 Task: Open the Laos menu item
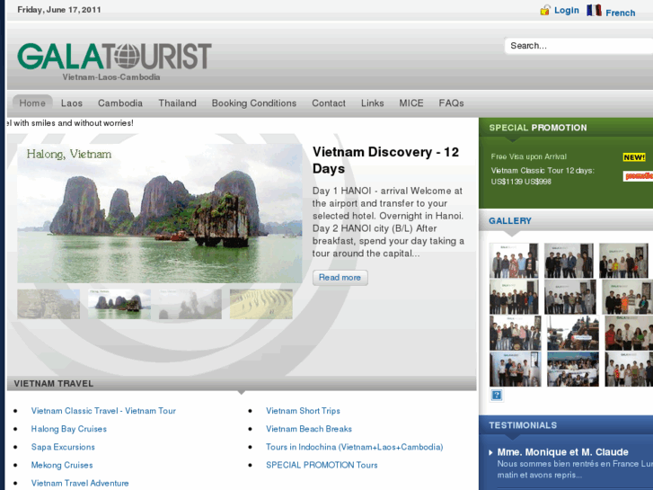pos(72,103)
